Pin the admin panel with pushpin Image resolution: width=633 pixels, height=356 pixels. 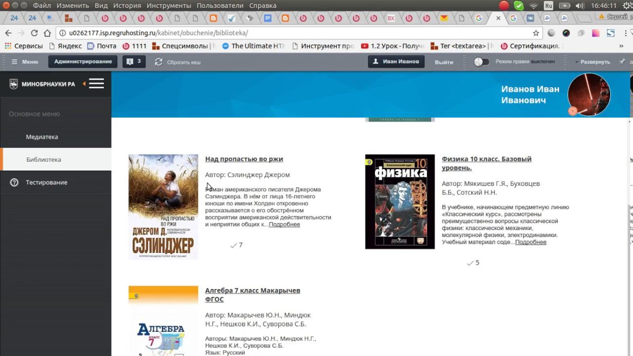(622, 62)
